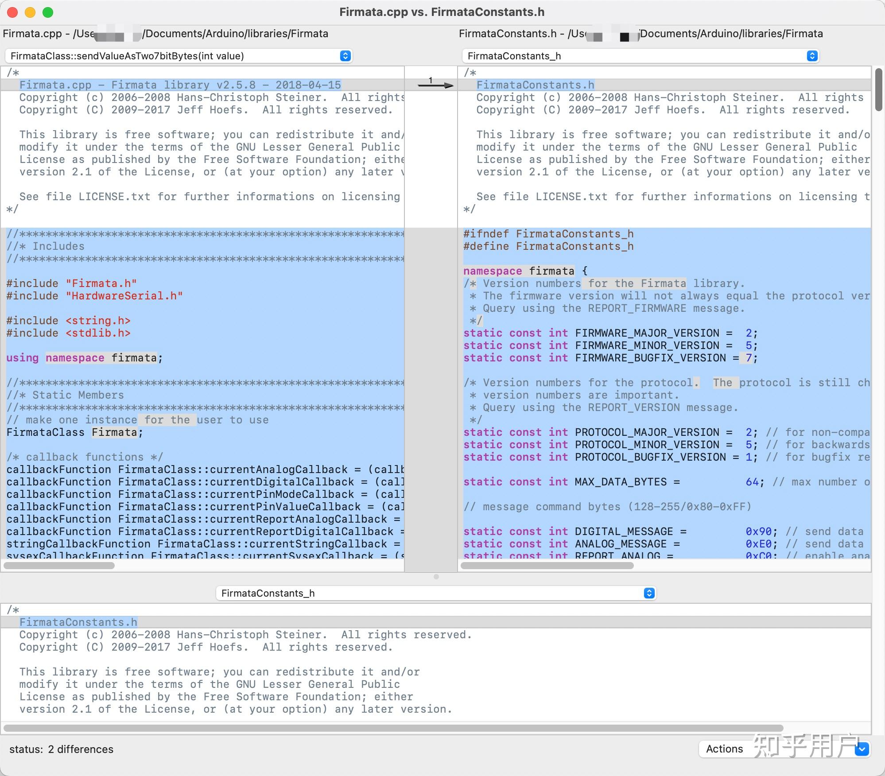Click left pane horizontal scrollbar thumb
This screenshot has height=776, width=885.
tap(59, 566)
